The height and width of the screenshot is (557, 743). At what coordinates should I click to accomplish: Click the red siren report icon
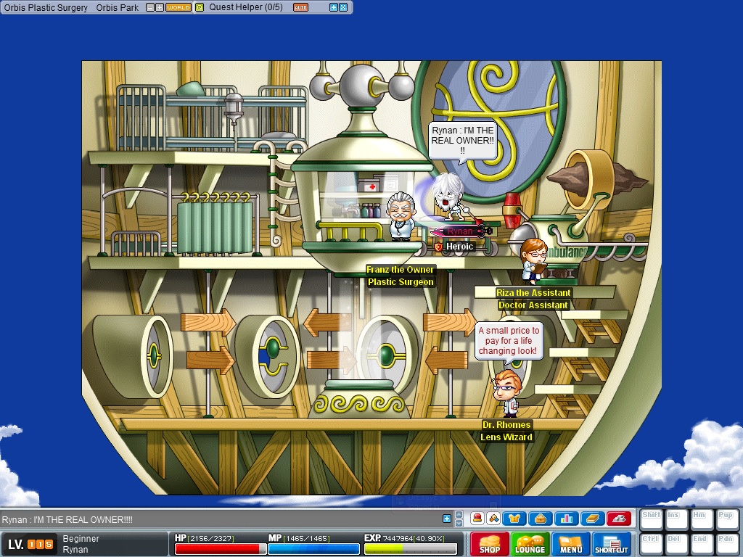tap(477, 519)
